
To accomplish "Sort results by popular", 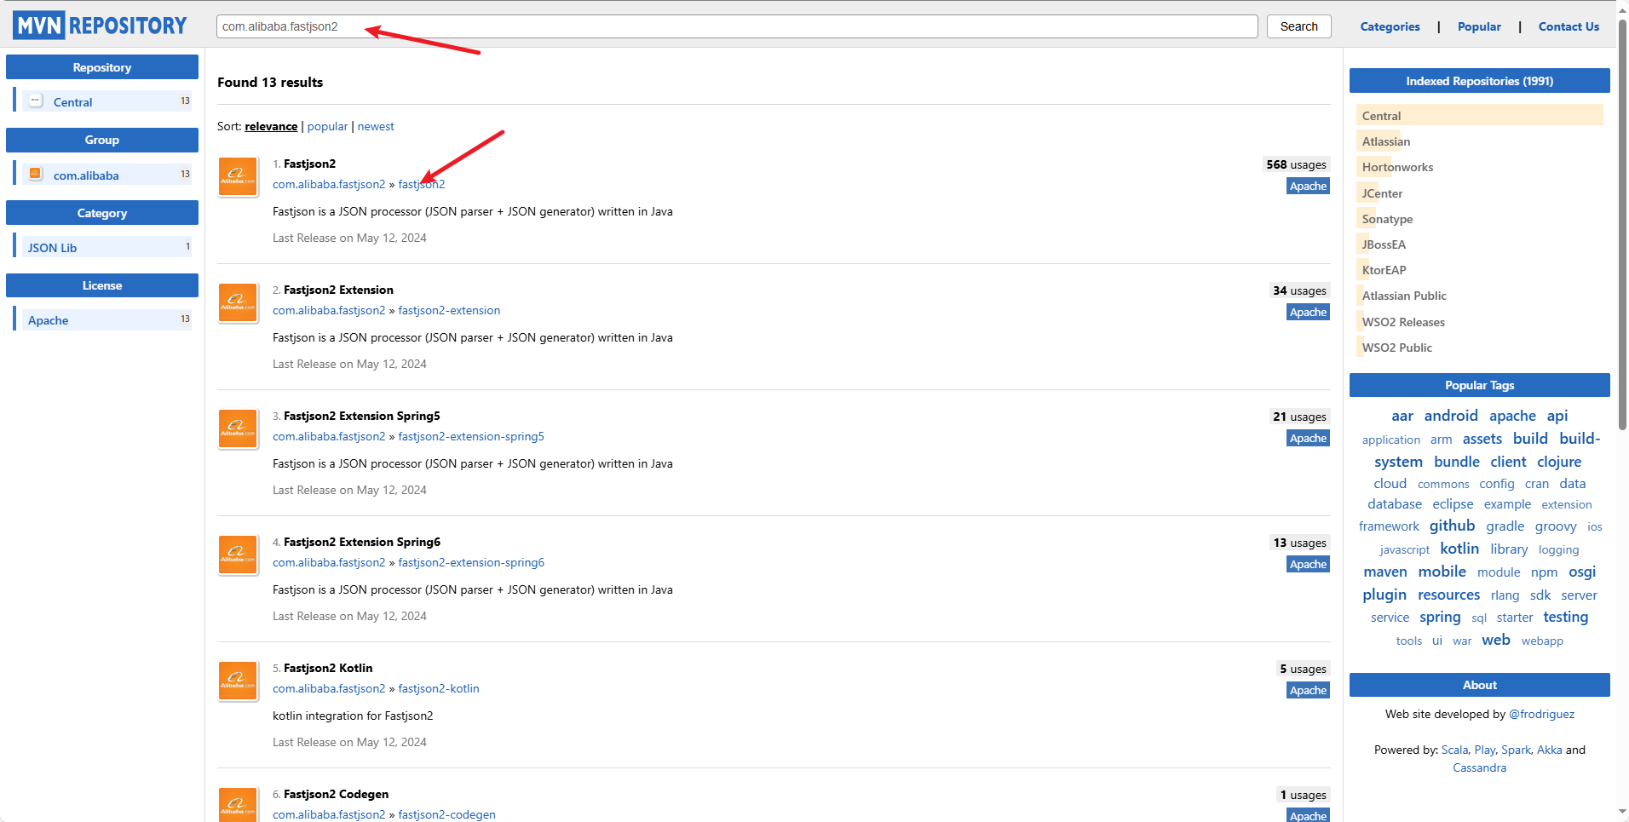I will click(x=327, y=126).
